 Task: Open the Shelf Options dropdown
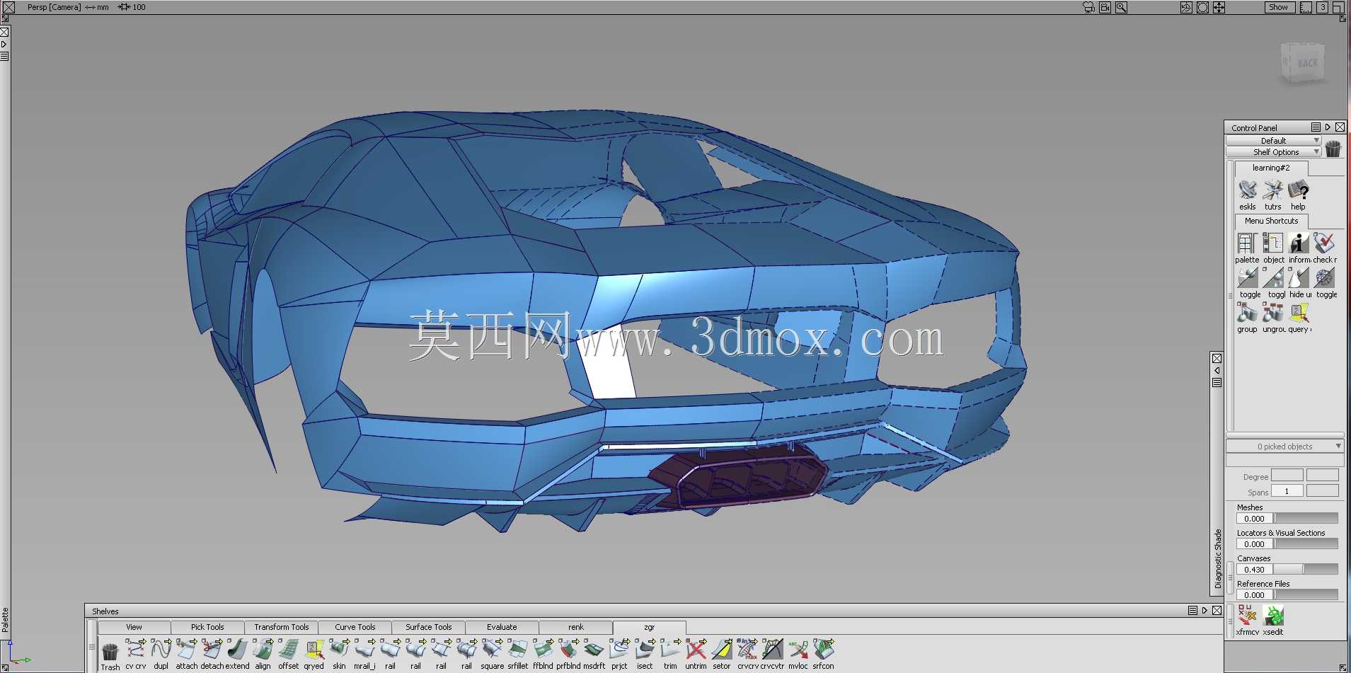1273,152
